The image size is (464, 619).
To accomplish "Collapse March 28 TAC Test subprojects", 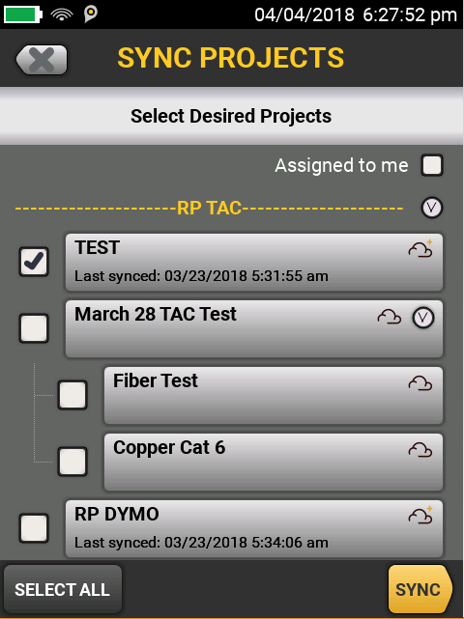I will point(423,318).
